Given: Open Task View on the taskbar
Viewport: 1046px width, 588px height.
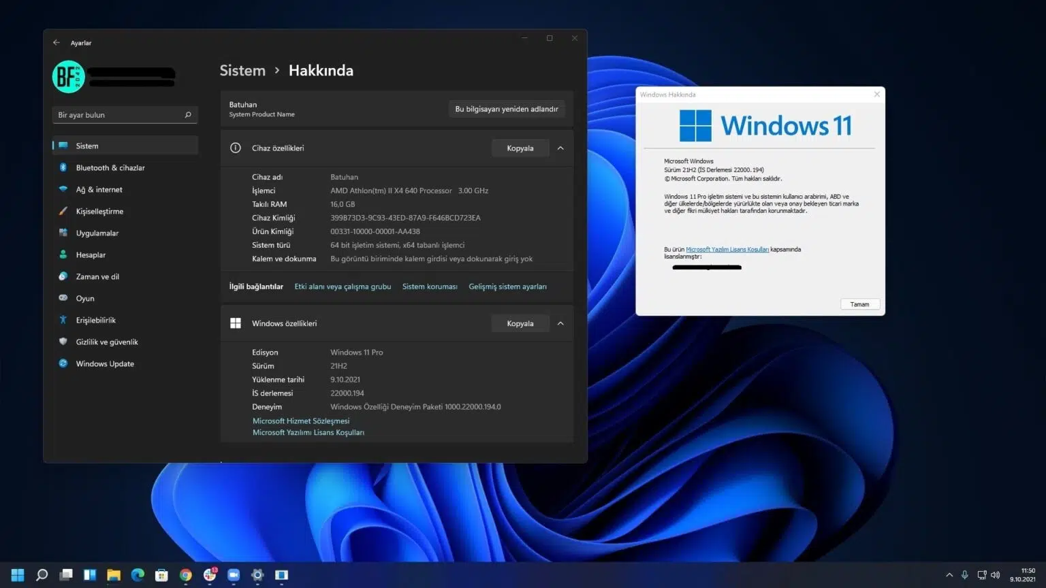Looking at the screenshot, I should click(x=66, y=575).
